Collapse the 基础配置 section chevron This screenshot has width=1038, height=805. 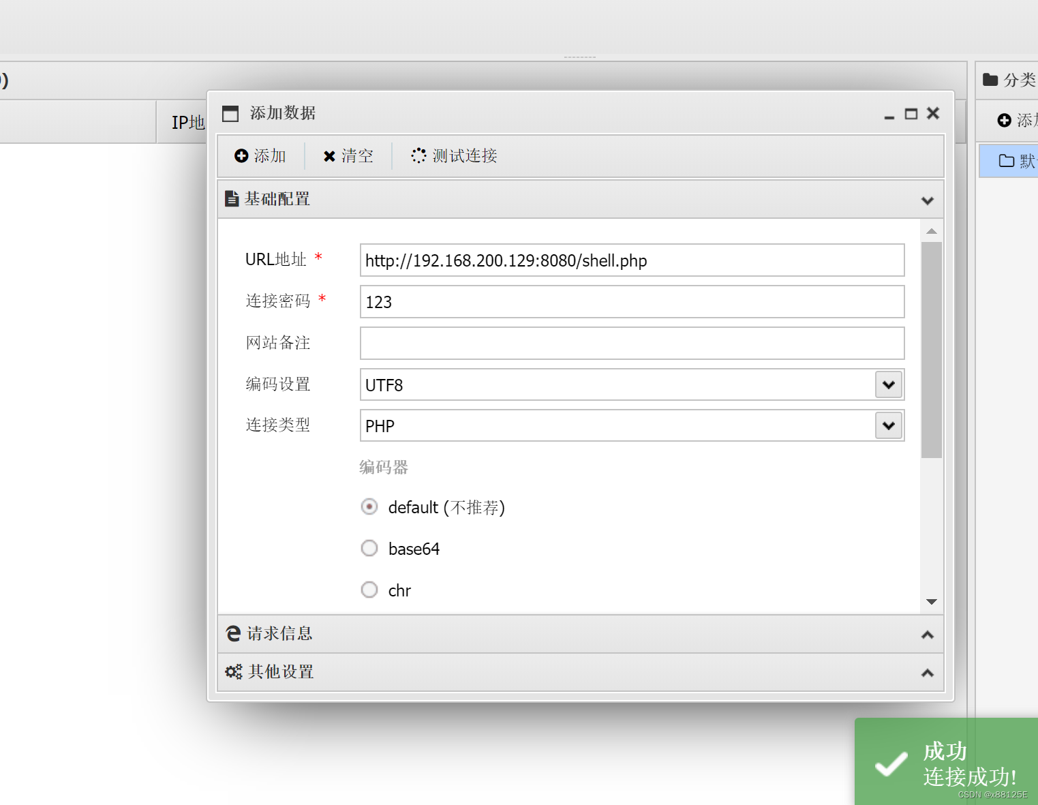928,200
